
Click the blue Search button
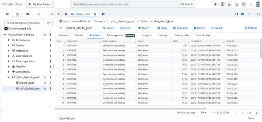[187, 4]
